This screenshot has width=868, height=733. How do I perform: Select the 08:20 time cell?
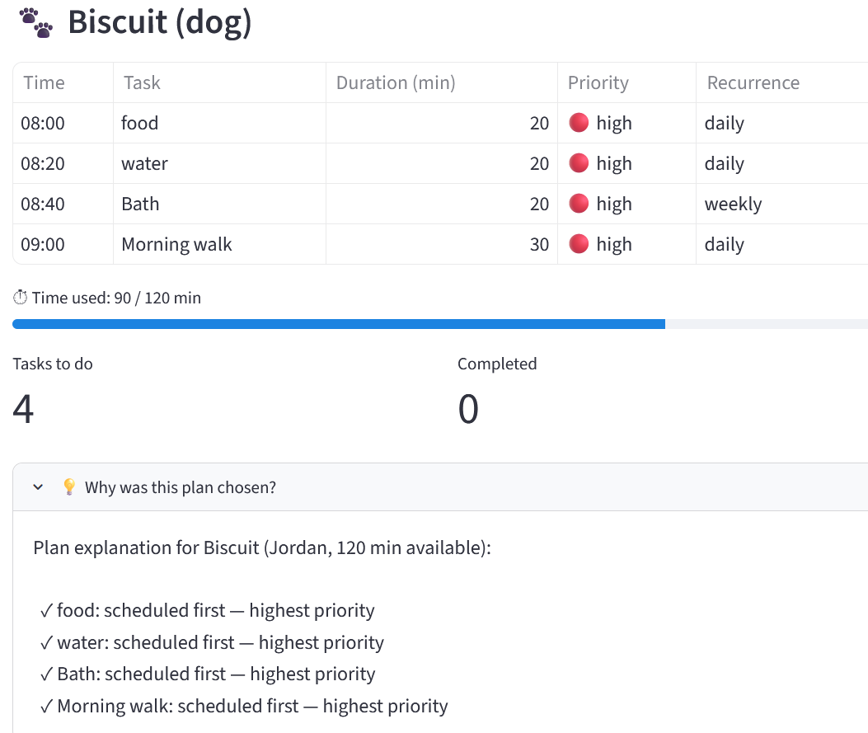tap(63, 163)
